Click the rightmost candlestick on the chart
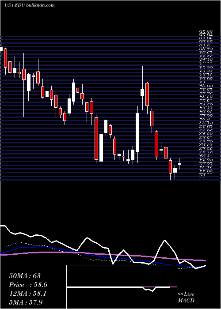This screenshot has width=221, height=309. click(179, 164)
